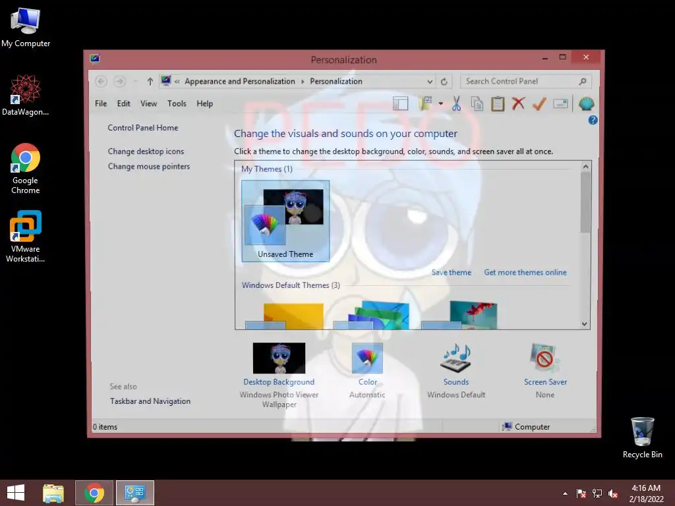Image resolution: width=675 pixels, height=506 pixels.
Task: Click the Action Center flag icon
Action: click(x=581, y=493)
